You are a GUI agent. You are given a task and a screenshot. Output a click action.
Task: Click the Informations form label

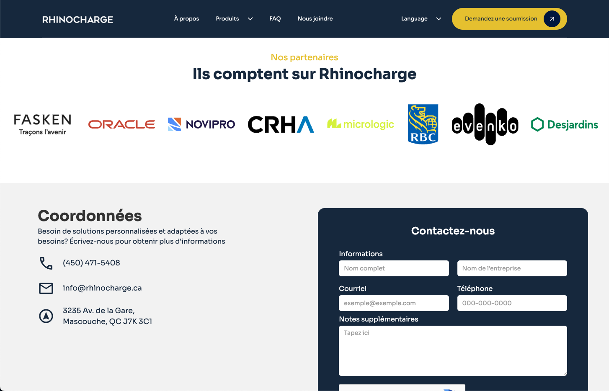[361, 254]
